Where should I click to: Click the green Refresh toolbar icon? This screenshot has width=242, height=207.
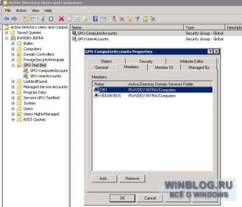pyautogui.click(x=77, y=19)
